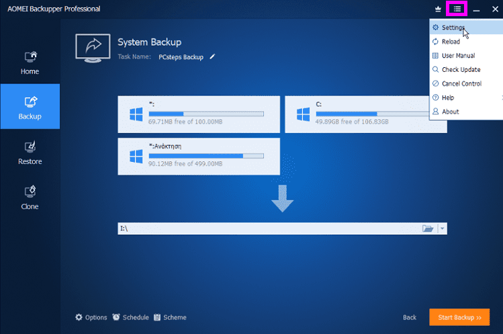
Task: Select Cancel Control menu entry
Action: click(466, 83)
